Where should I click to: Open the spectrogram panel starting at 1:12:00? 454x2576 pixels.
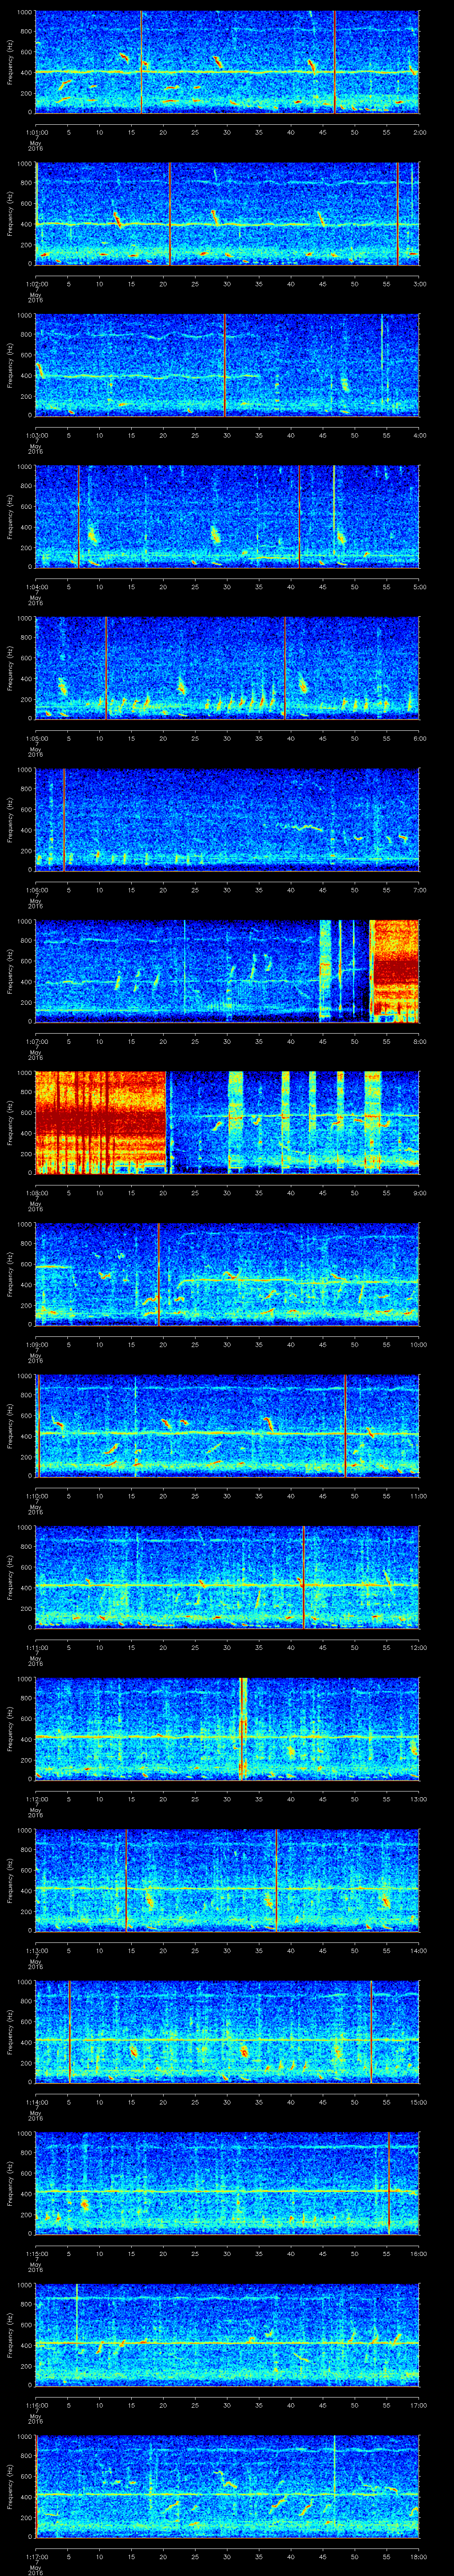[x=227, y=1728]
